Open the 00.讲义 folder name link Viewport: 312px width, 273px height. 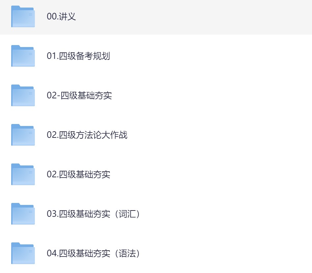[x=62, y=16]
